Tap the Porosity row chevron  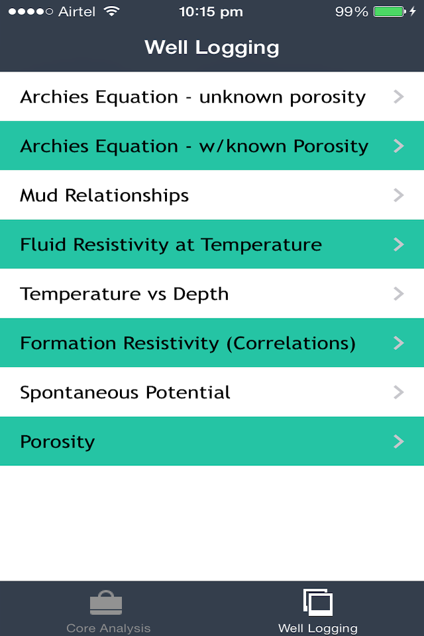(x=398, y=441)
